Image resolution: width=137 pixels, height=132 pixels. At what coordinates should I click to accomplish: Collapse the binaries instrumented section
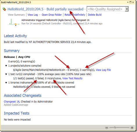[x=6, y=83]
